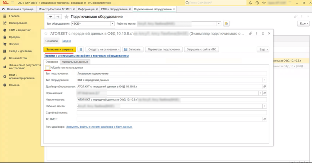Click the Главное sidebar icon
Screen dimensions: 312x163
(x=5, y=16)
